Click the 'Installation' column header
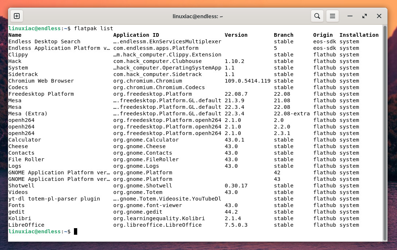Image resolution: width=397 pixels, height=250 pixels. 359,35
